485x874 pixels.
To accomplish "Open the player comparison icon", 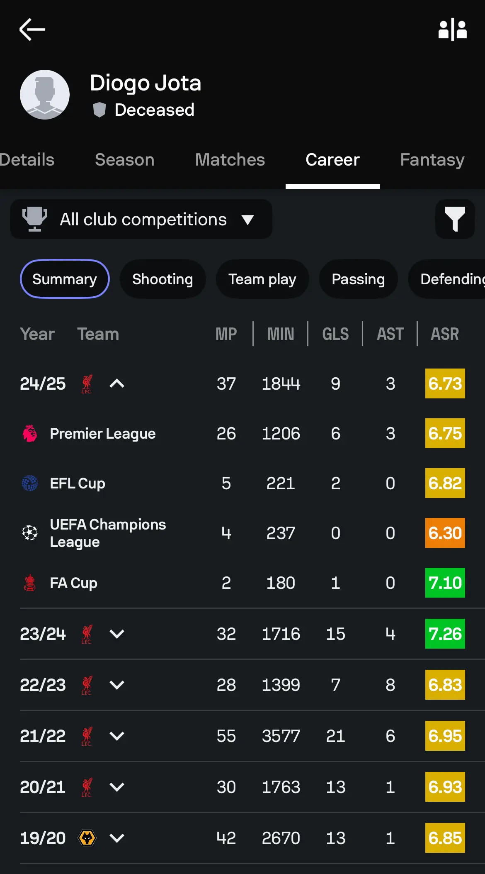I will click(x=453, y=29).
